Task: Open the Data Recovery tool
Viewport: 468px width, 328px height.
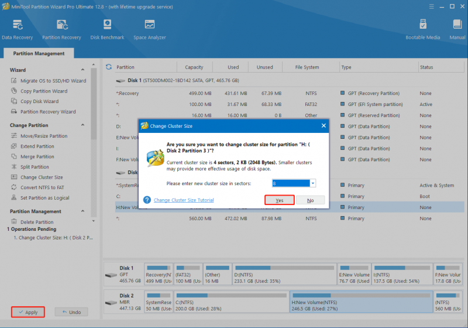Action: (x=18, y=29)
